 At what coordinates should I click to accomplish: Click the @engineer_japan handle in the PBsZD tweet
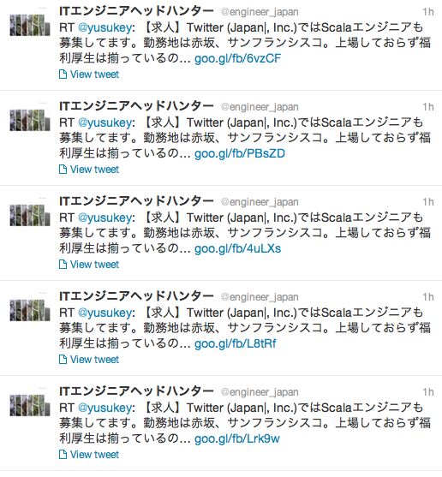tap(260, 107)
